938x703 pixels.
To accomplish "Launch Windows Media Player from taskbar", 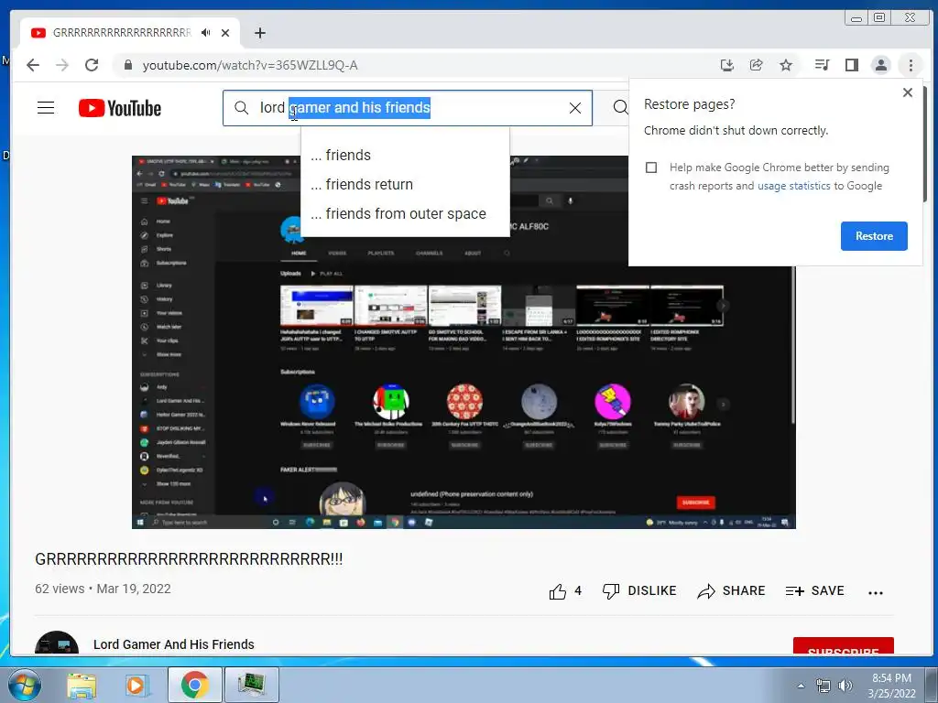I will click(136, 685).
